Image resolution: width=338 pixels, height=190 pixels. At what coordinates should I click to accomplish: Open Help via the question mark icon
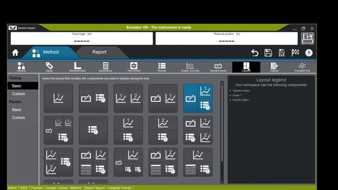click(308, 53)
